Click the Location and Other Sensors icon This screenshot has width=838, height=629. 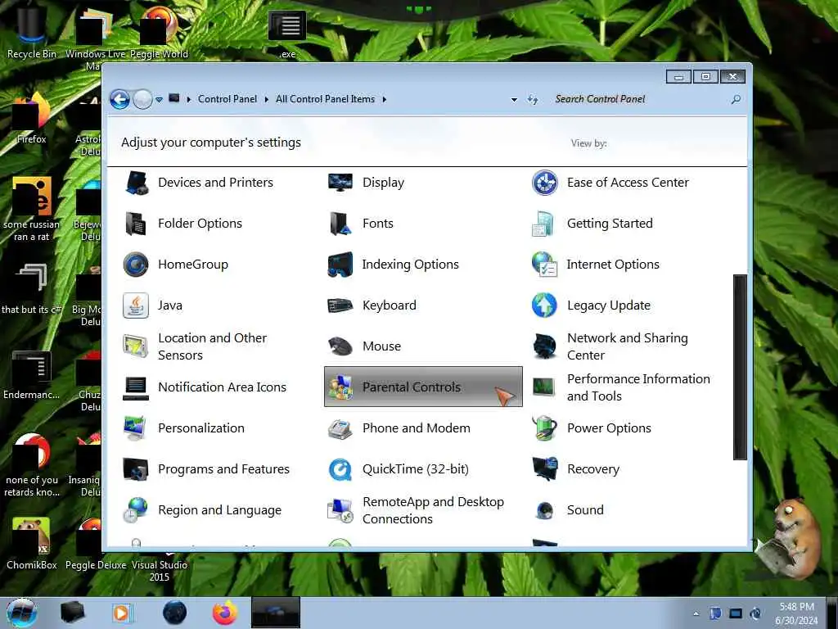(x=135, y=346)
